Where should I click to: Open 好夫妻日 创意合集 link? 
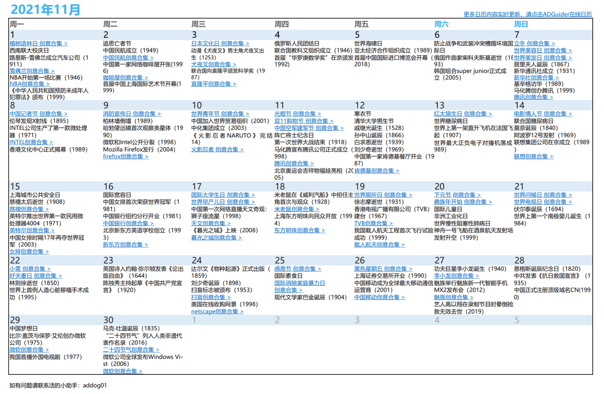pos(36,276)
